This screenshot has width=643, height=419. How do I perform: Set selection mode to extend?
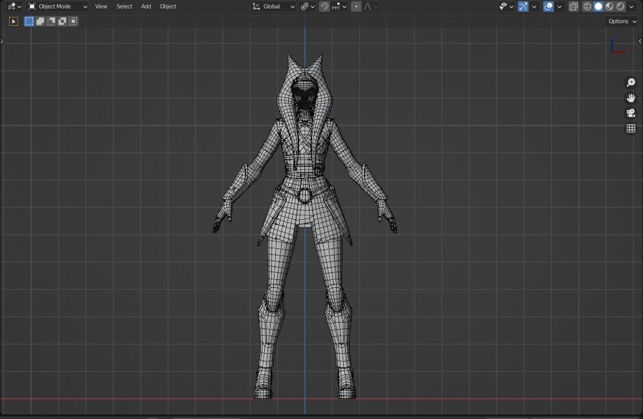coord(40,21)
